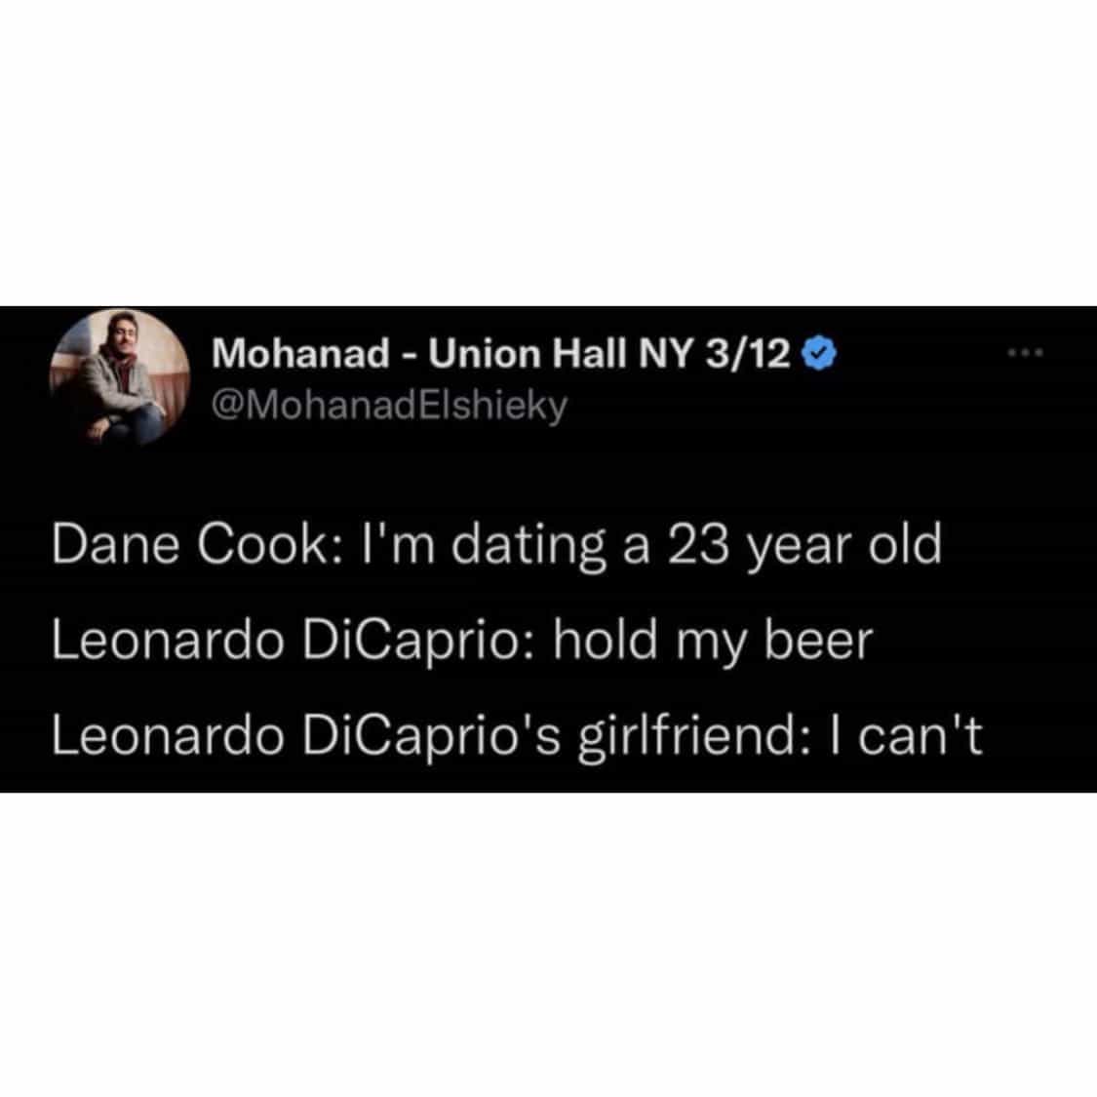Open Mohanad's profile picture
This screenshot has width=1097, height=1097.
[x=119, y=378]
